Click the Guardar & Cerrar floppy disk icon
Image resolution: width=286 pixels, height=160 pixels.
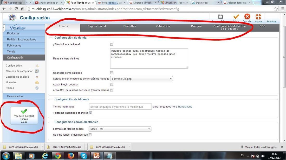click(220, 17)
